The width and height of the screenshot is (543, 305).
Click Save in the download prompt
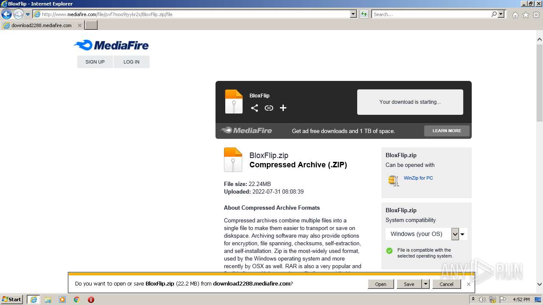409,284
